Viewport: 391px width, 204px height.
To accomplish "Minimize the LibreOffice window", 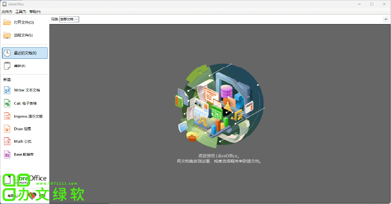I will point(360,4).
